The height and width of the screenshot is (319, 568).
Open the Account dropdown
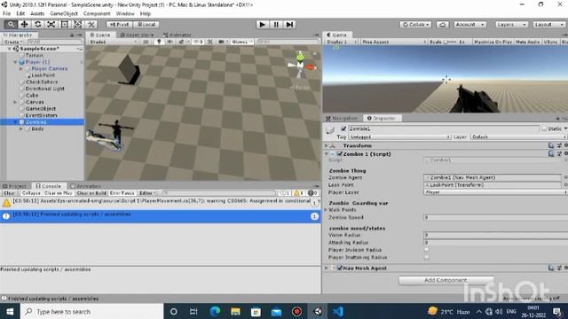(469, 24)
